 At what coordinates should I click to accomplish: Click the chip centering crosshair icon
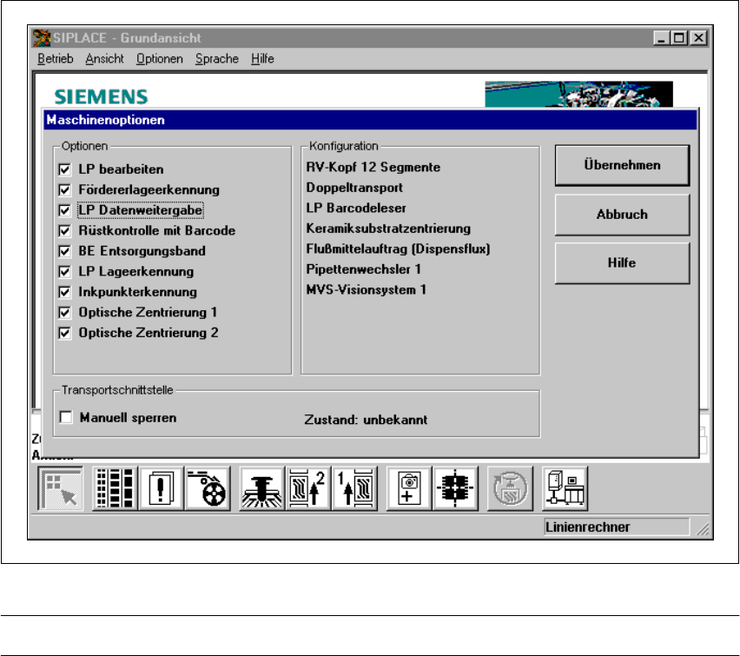[x=455, y=488]
